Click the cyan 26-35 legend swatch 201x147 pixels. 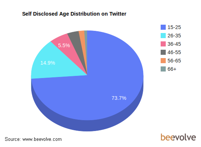tap(163, 36)
